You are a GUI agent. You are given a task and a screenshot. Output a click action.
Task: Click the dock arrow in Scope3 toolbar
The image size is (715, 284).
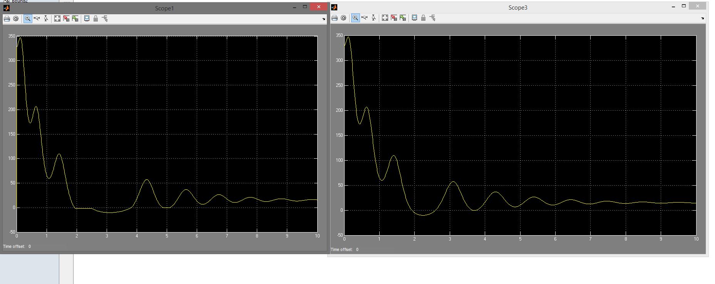pos(702,18)
